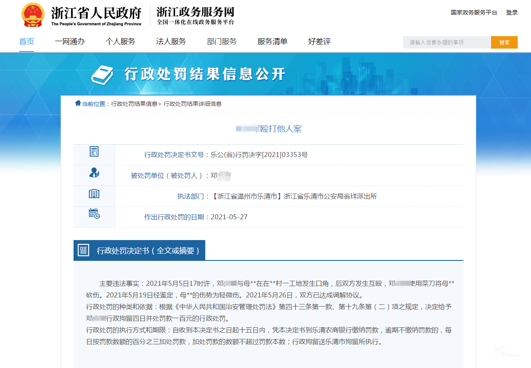This screenshot has height=368, width=531.
Task: Click 行政处罚的种类和依据 paragraph
Action: pos(269,313)
